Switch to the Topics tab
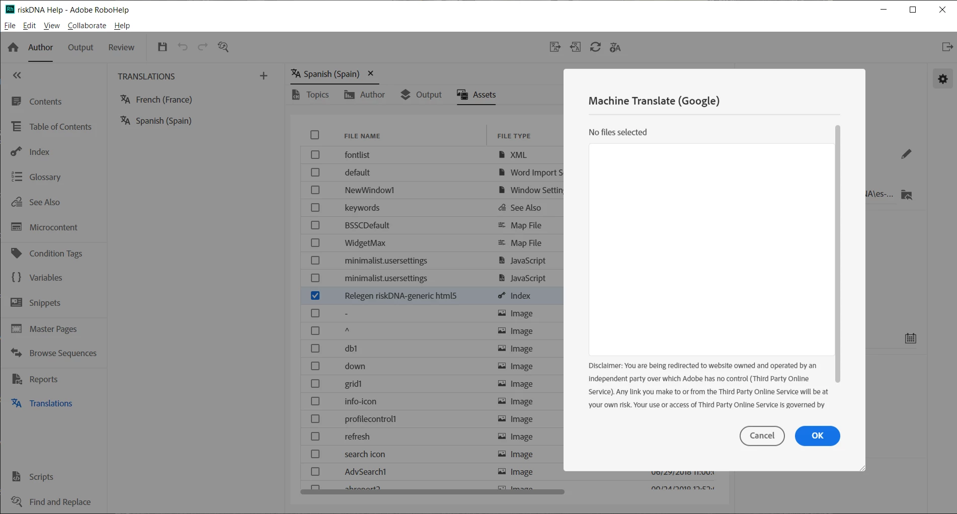Image resolution: width=957 pixels, height=514 pixels. point(310,95)
